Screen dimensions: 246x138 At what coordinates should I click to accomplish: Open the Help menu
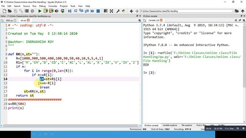(x=88, y=6)
